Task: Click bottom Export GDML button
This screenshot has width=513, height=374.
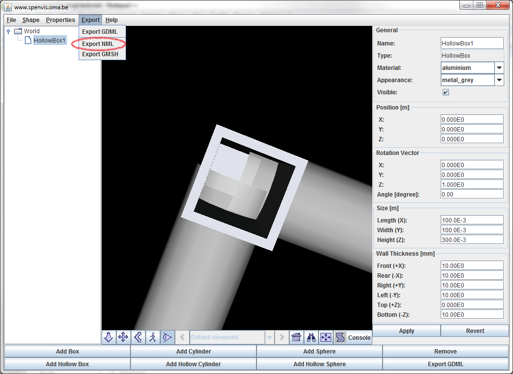Action: tap(445, 364)
